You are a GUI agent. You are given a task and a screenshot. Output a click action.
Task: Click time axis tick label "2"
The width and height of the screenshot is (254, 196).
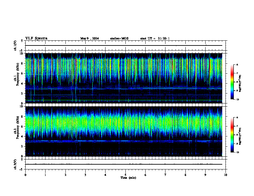(65, 175)
